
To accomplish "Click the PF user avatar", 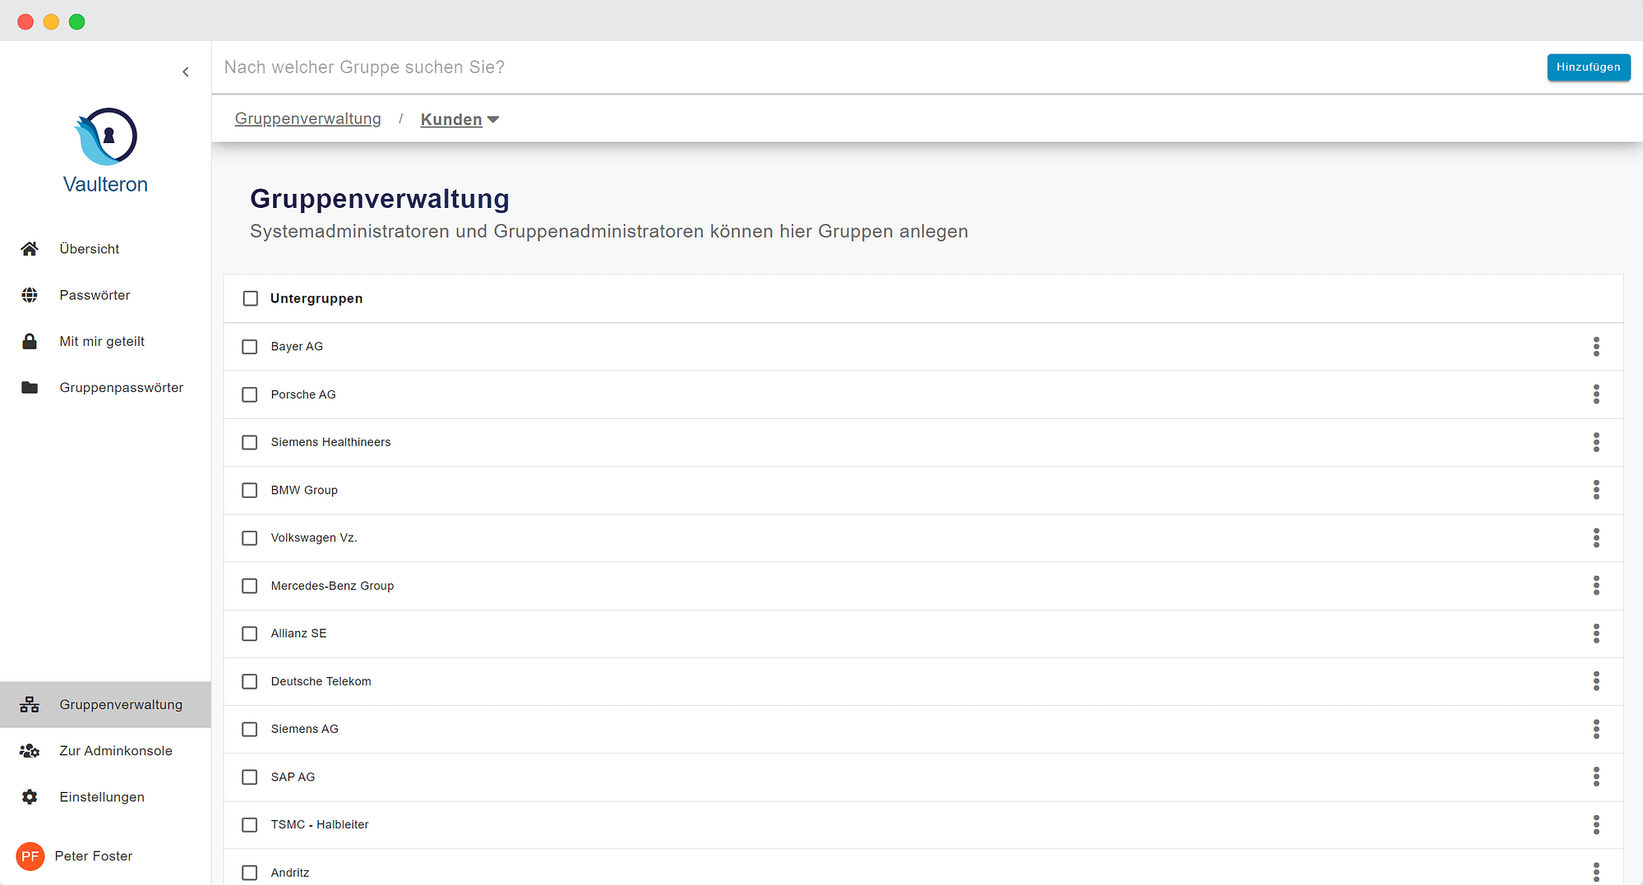I will coord(30,856).
